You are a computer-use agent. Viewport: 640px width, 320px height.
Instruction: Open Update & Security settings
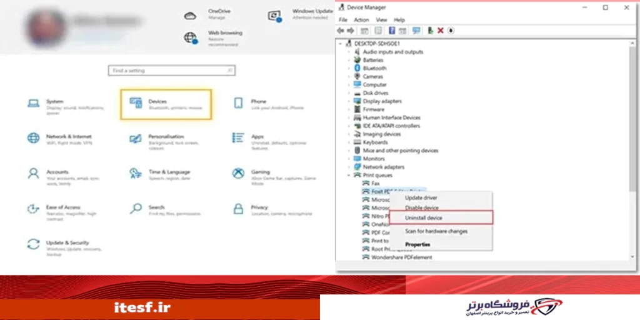pyautogui.click(x=67, y=243)
